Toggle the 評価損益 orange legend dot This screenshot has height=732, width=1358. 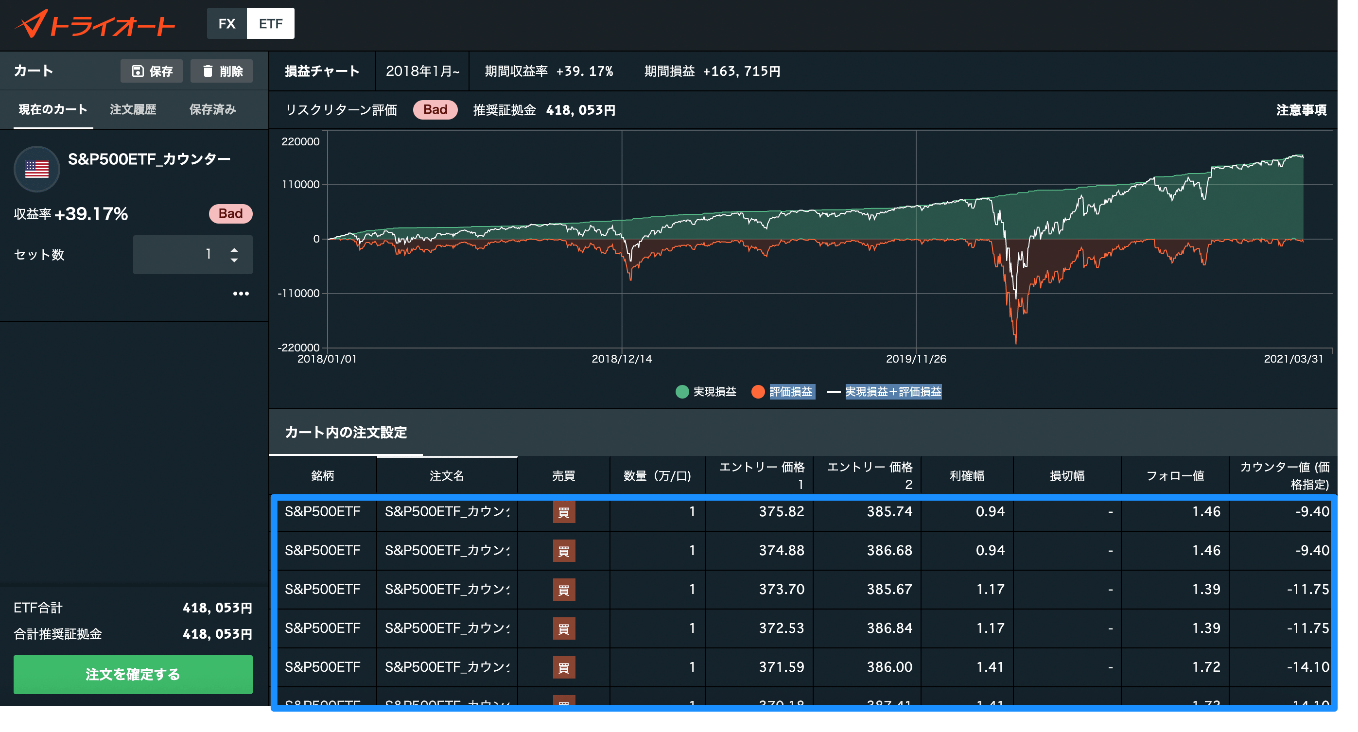[x=758, y=392]
